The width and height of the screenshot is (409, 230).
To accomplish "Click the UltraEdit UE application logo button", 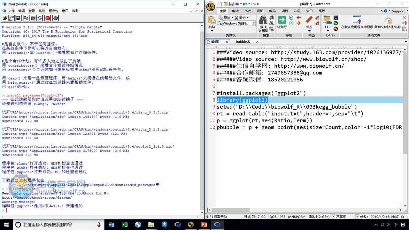I will 211,7.
